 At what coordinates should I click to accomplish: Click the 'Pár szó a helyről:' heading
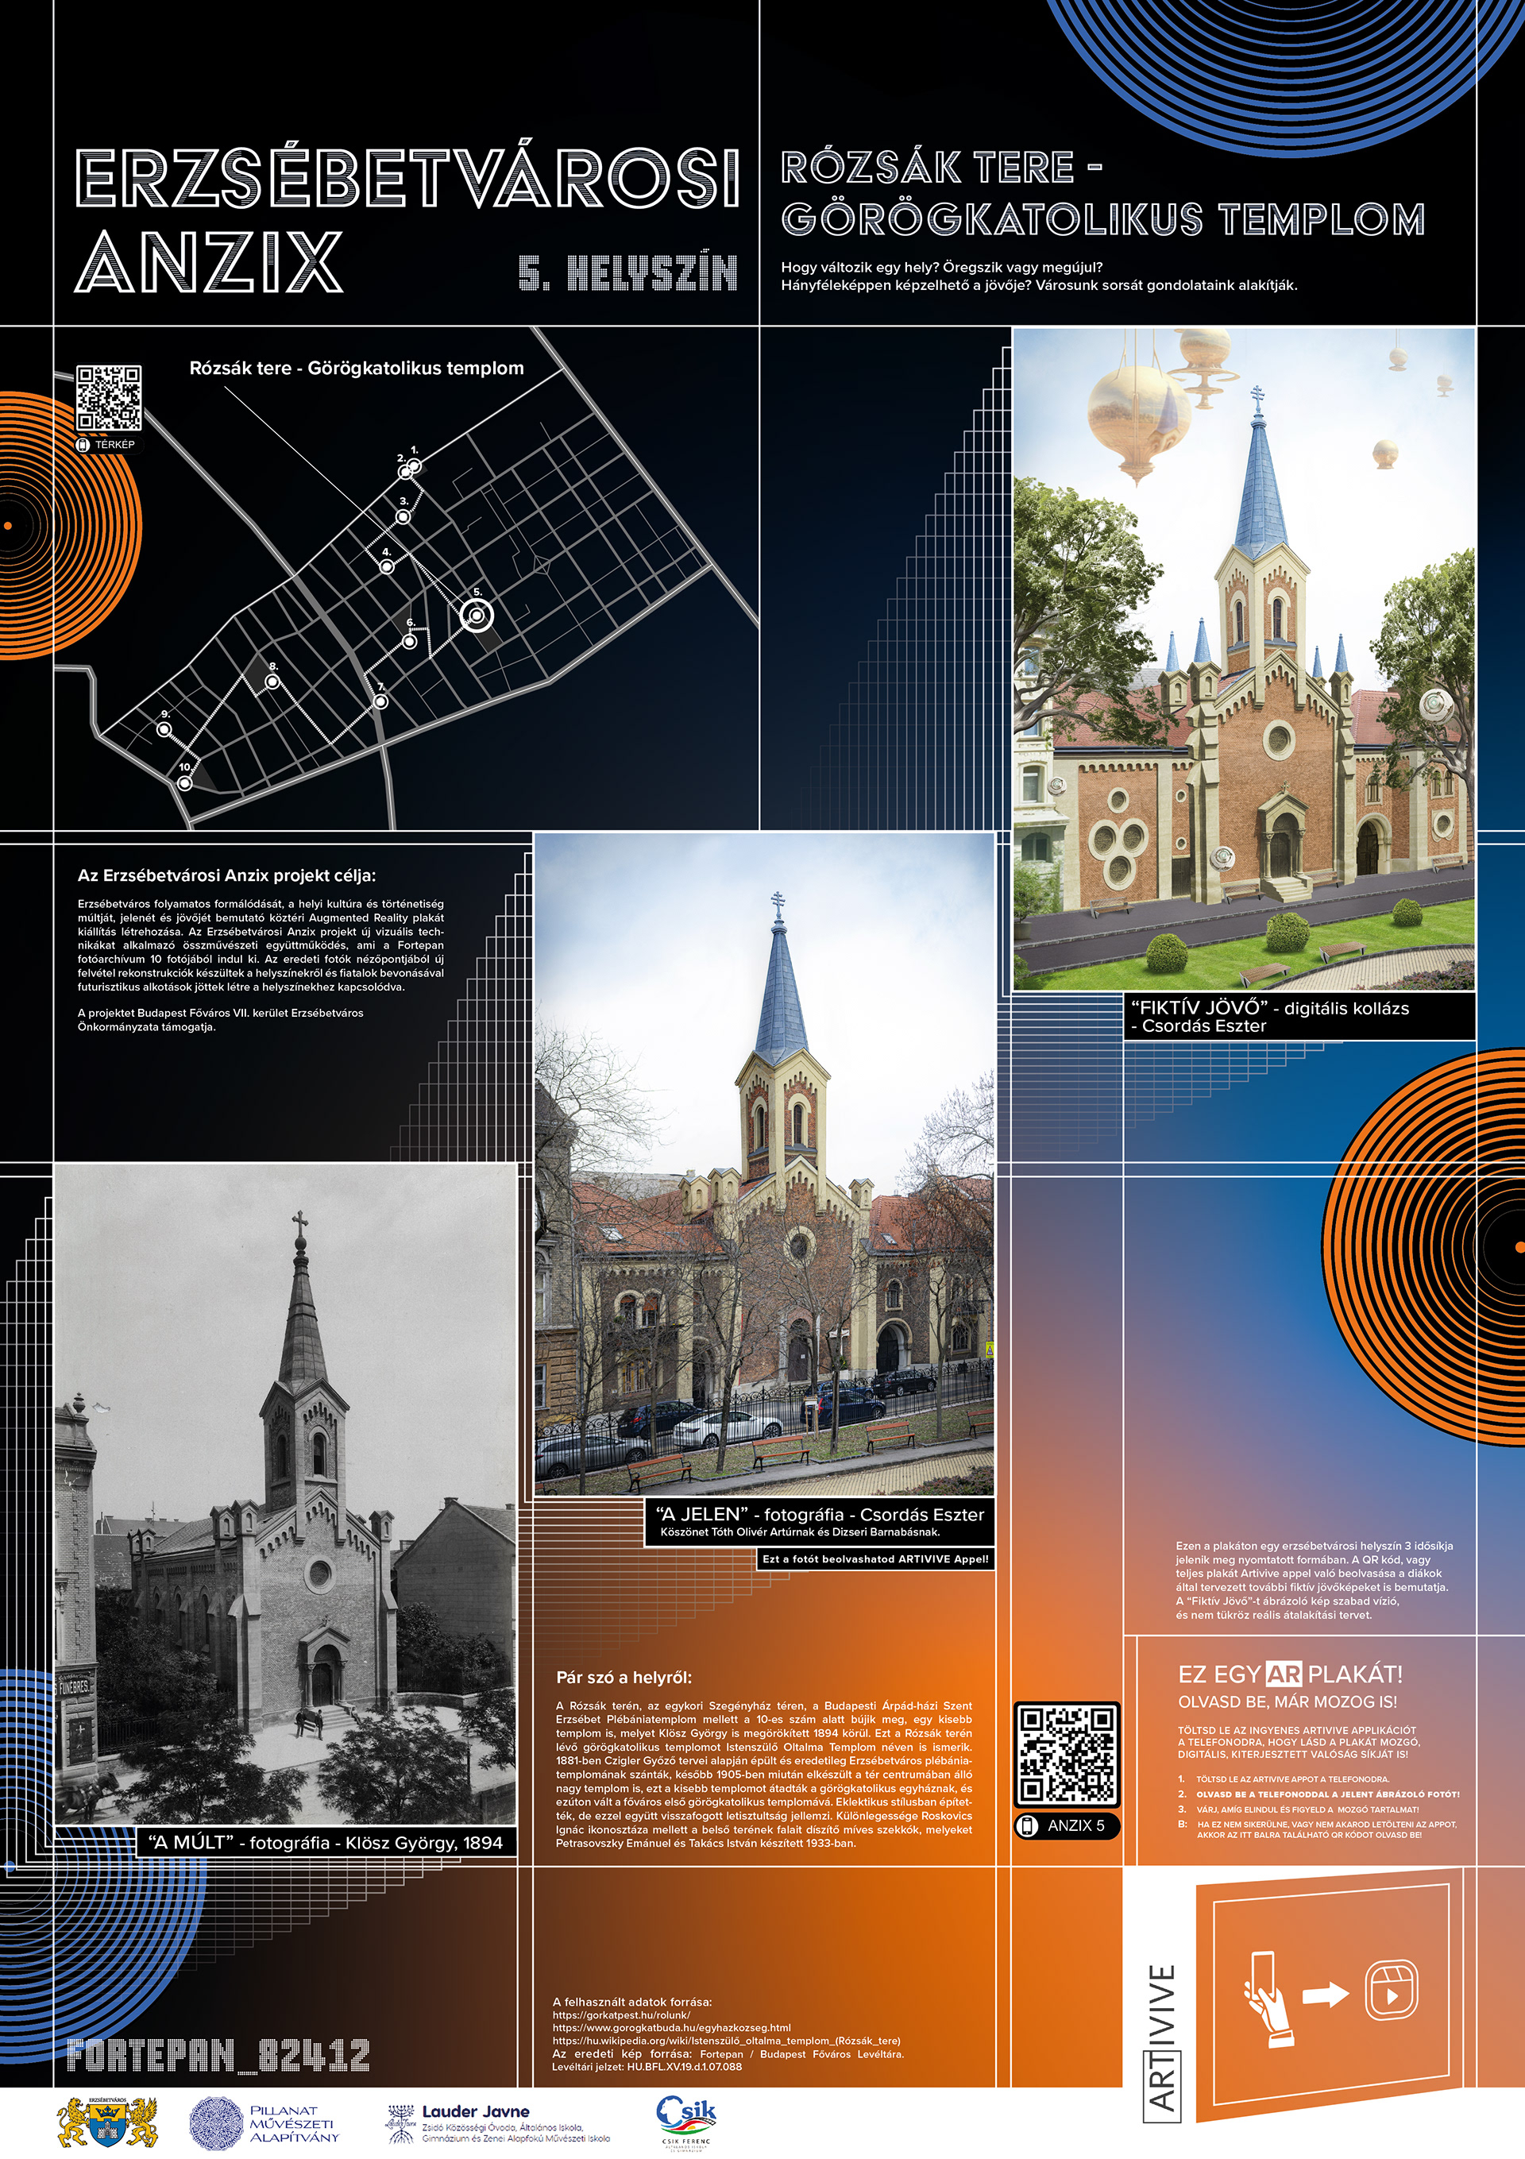pos(624,1677)
